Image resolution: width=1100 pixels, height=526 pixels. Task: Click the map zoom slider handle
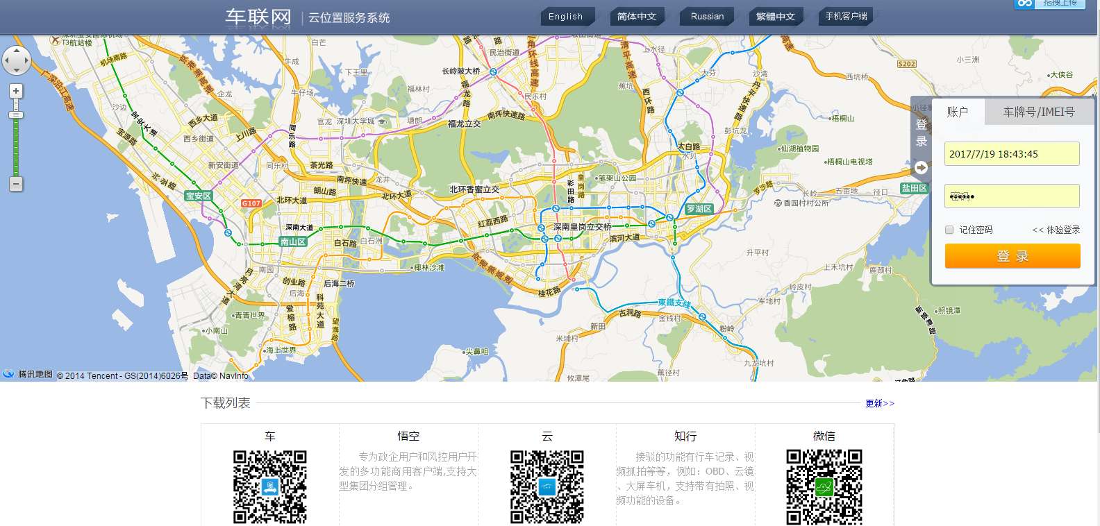coord(16,115)
